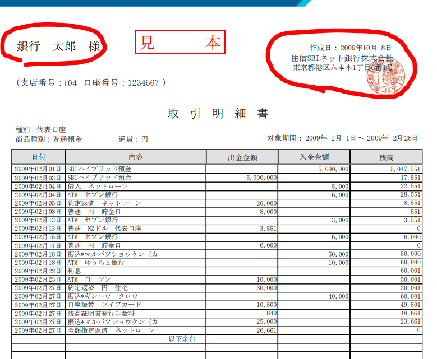Click the address 東京都港区六本木1丁目6番1号
The height and width of the screenshot is (359, 437).
(x=343, y=67)
